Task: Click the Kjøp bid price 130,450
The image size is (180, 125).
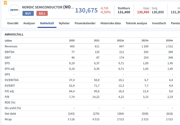Action: point(143,12)
